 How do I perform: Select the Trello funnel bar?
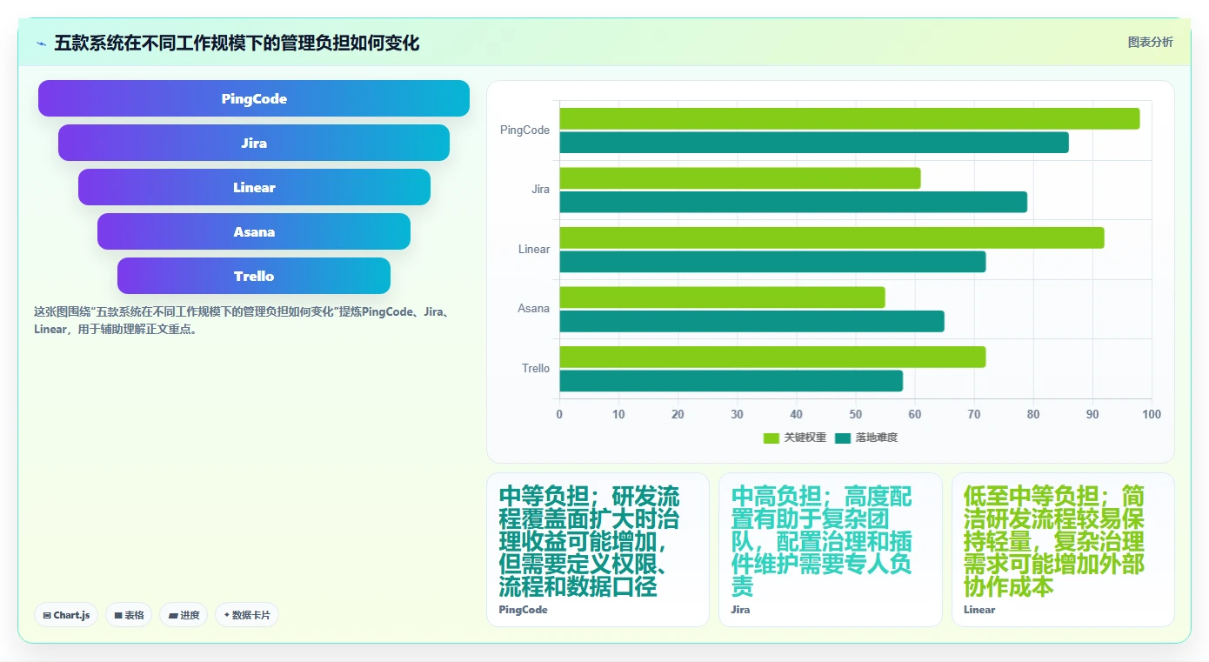point(254,276)
